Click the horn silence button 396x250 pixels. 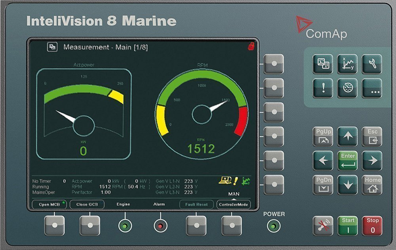click(x=323, y=226)
